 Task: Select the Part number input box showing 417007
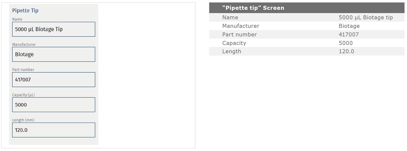[54, 80]
